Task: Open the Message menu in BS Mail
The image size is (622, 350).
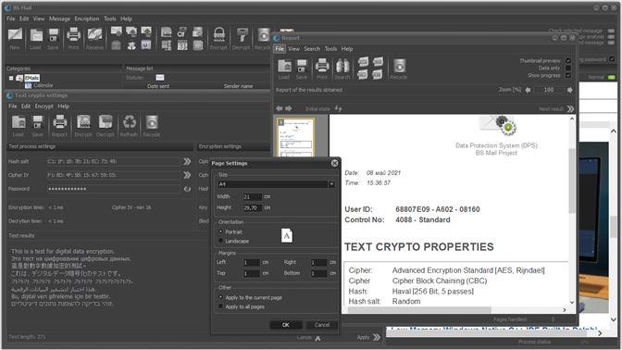Action: point(59,19)
